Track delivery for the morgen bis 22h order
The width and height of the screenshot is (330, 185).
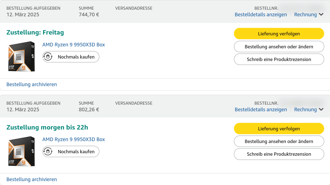coord(279,128)
